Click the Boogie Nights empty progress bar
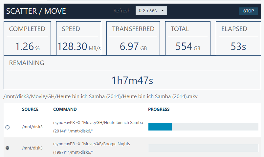264x157 pixels. click(203, 148)
